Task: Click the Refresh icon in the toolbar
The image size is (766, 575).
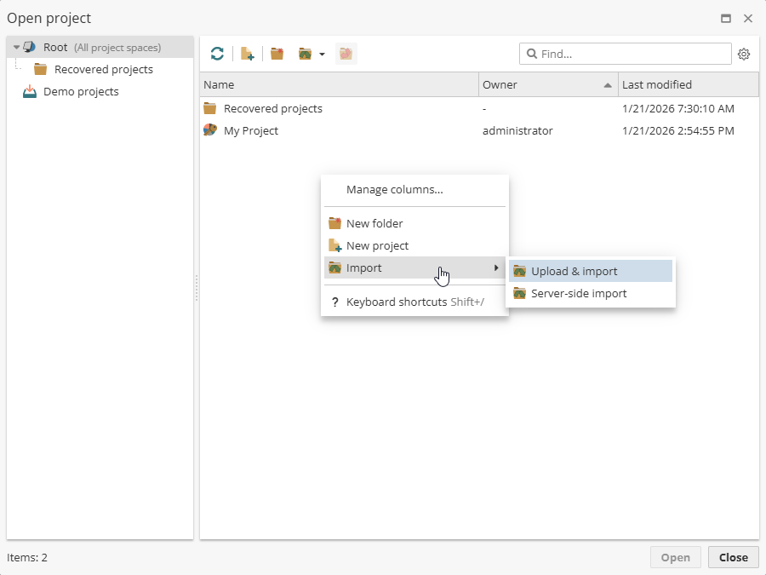Action: (x=217, y=54)
